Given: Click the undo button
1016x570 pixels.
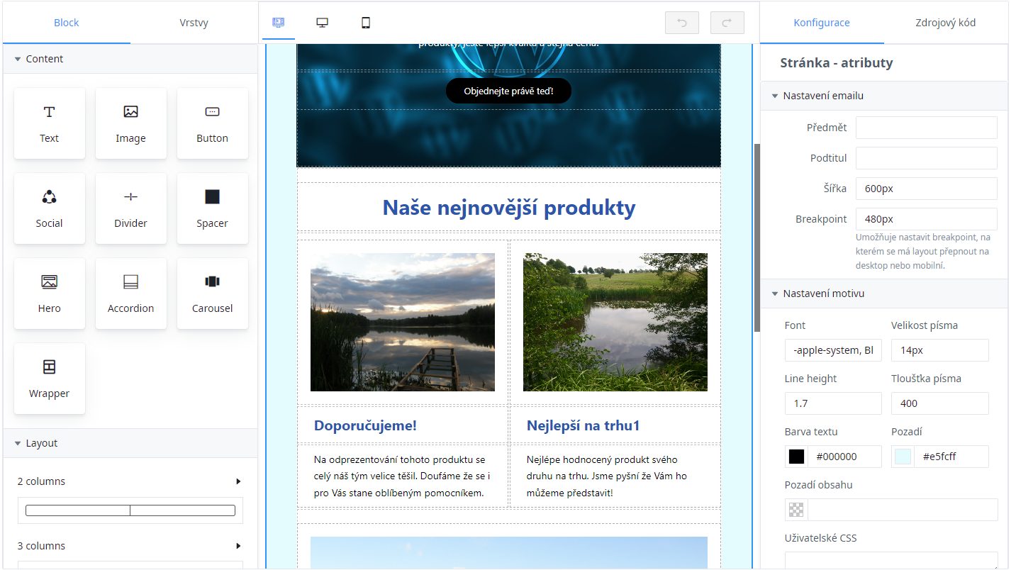Looking at the screenshot, I should tap(682, 23).
